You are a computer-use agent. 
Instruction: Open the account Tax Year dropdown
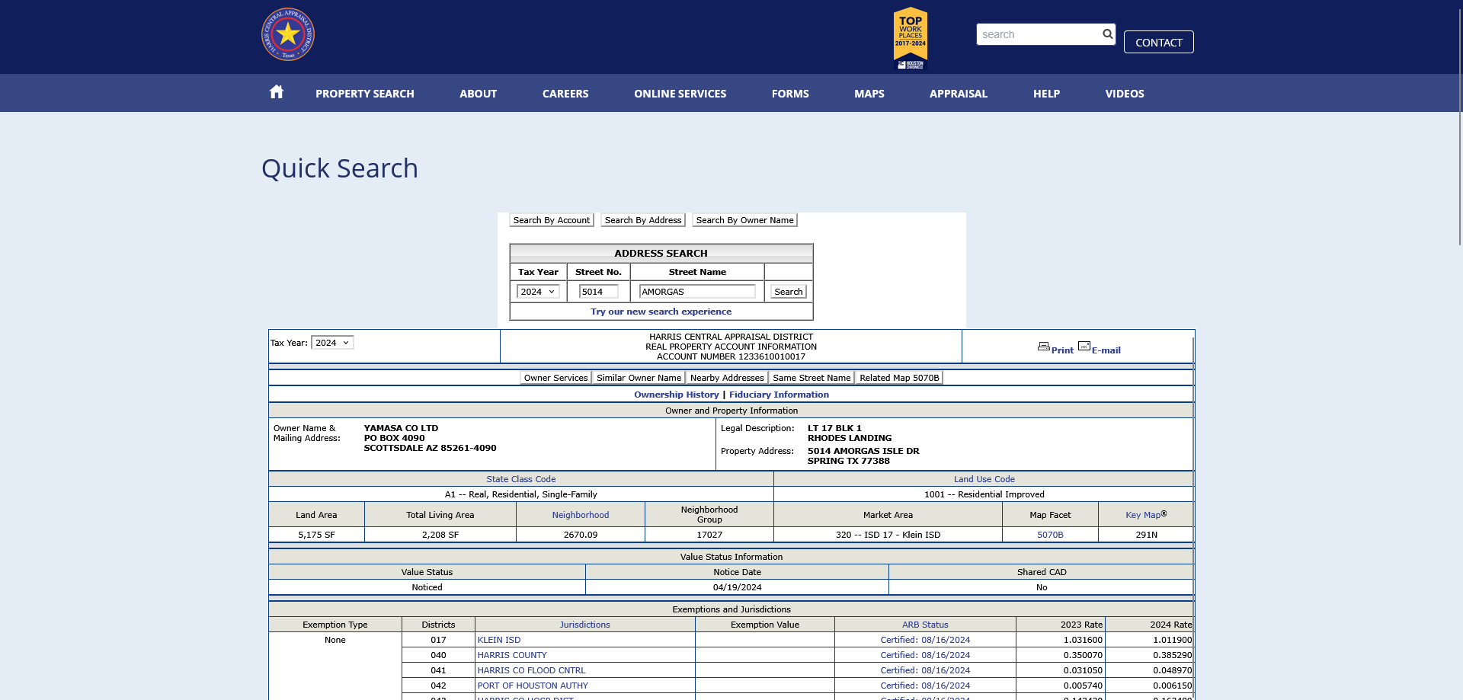[x=332, y=343]
